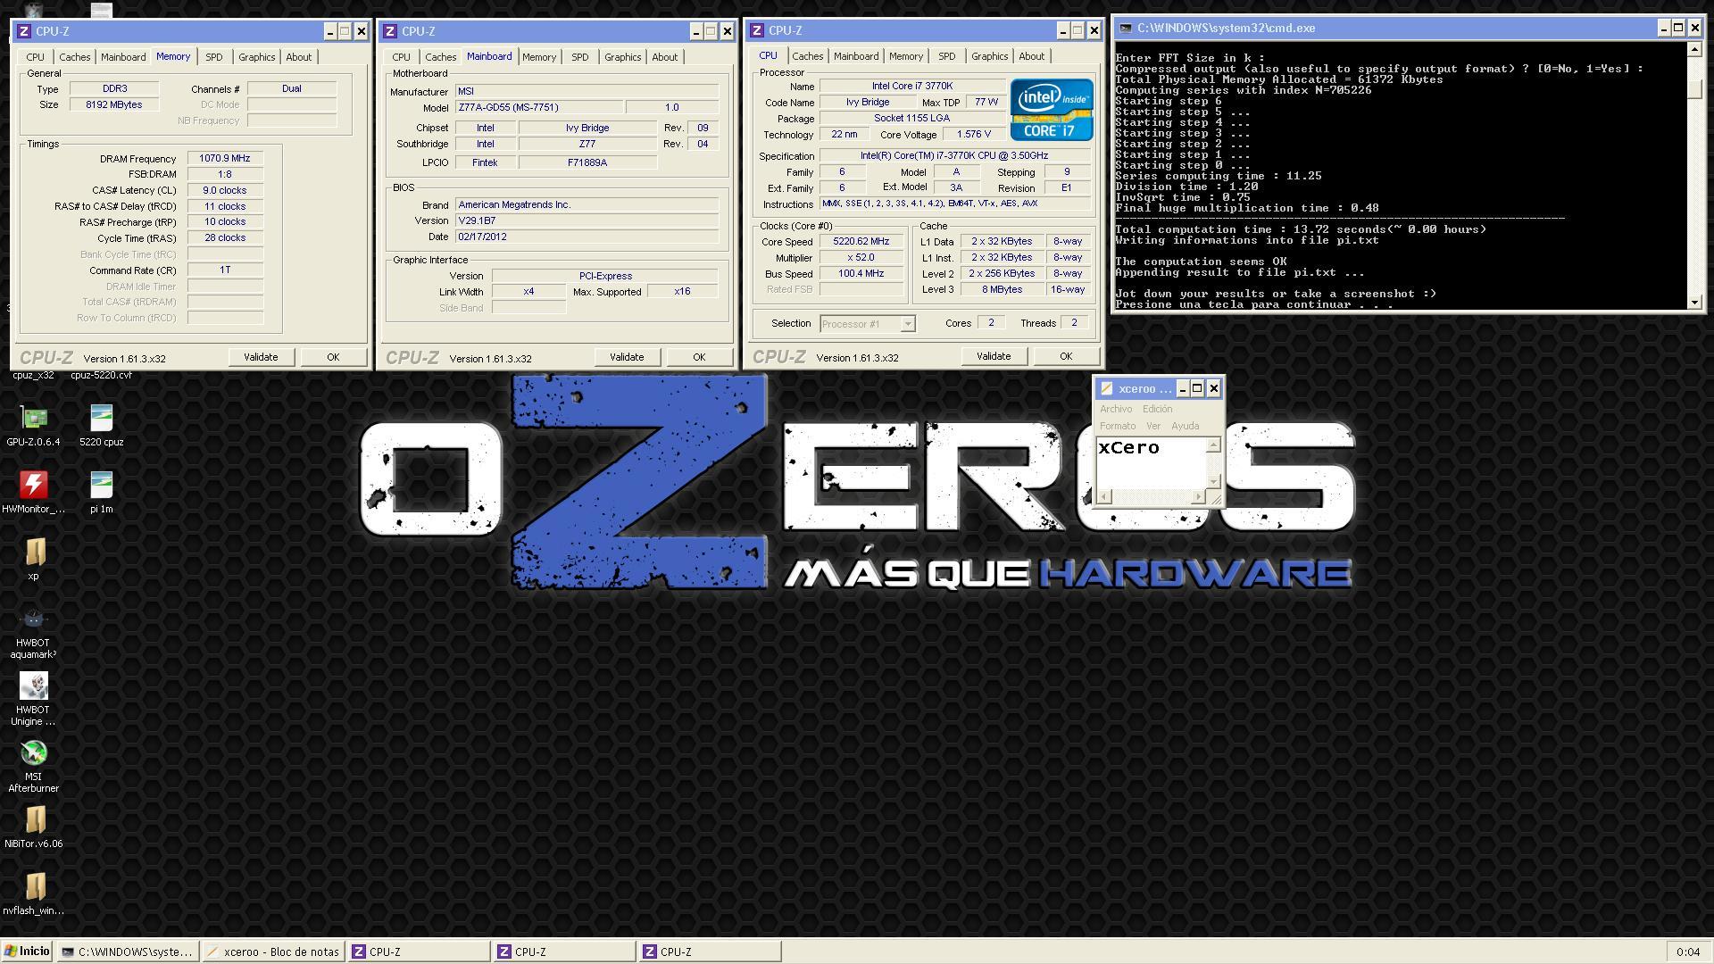
Task: Click xceroo Notepad title bar icon
Action: 1107,388
